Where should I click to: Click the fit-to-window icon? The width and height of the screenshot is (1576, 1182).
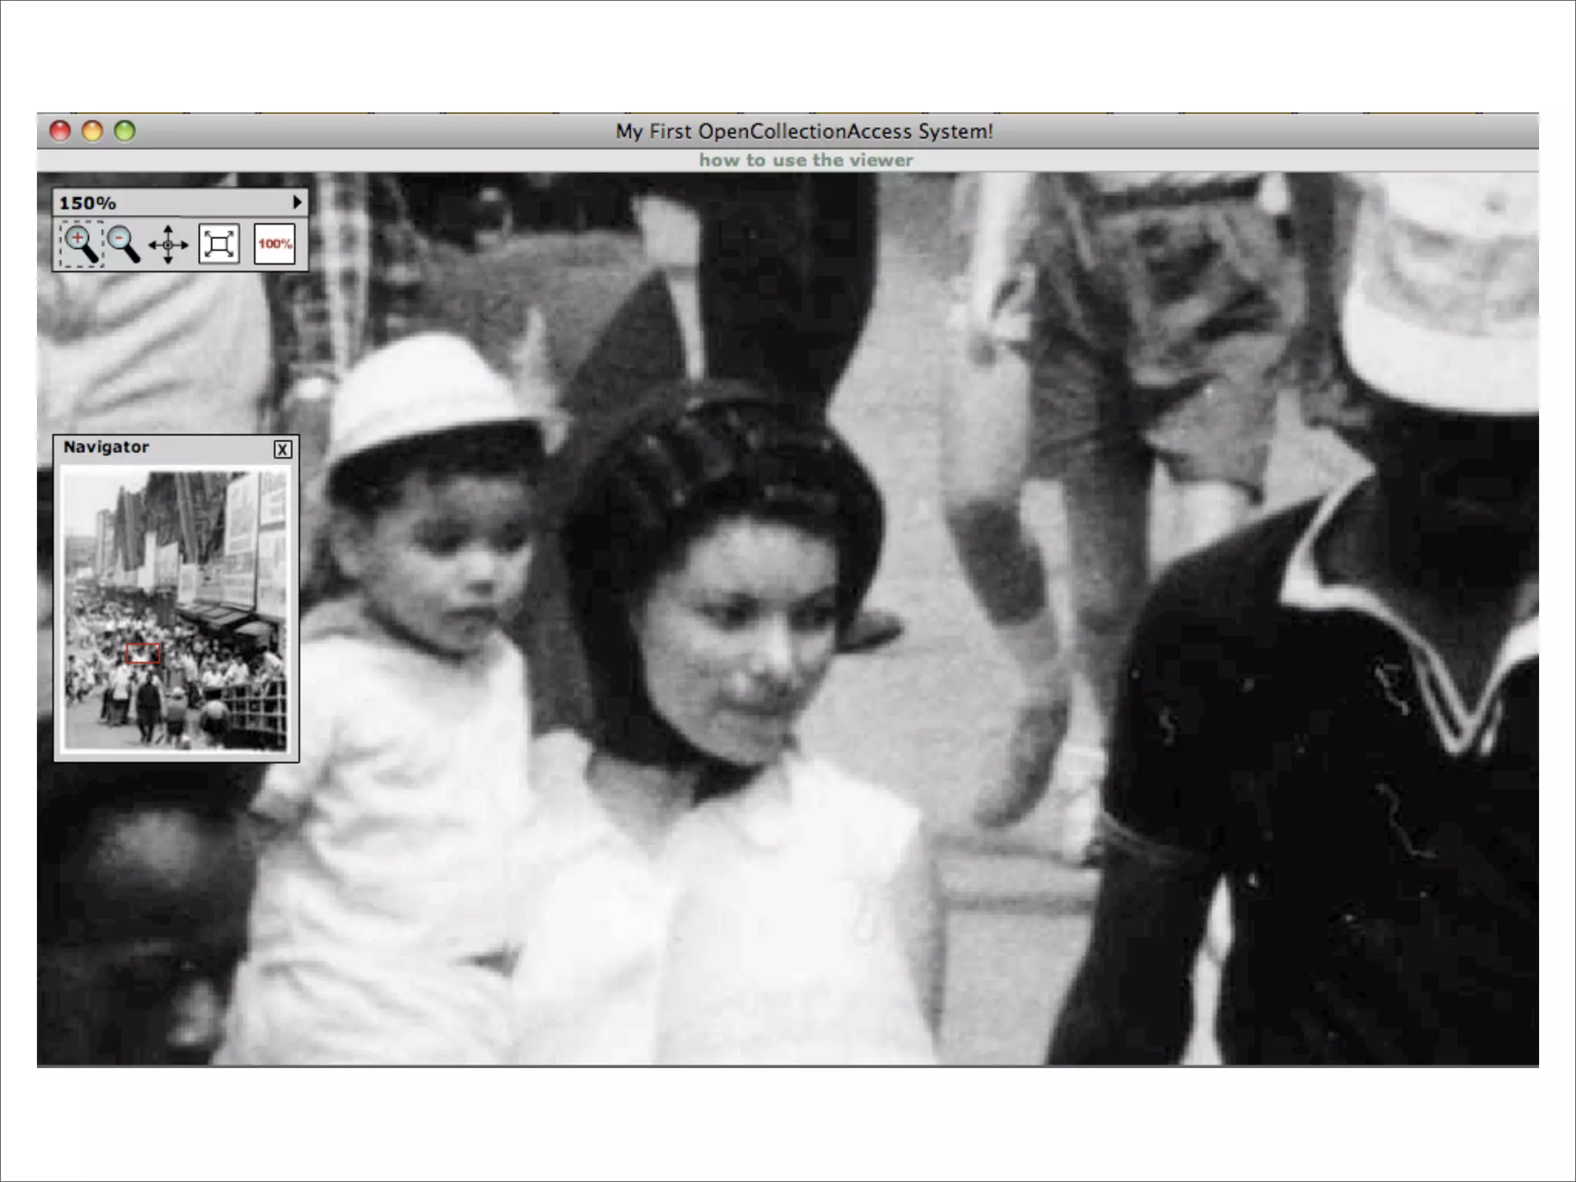(x=219, y=245)
